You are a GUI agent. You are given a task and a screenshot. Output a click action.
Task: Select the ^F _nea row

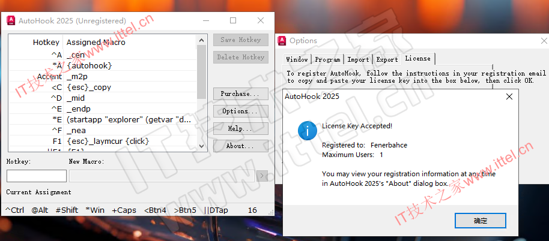pyautogui.click(x=103, y=130)
